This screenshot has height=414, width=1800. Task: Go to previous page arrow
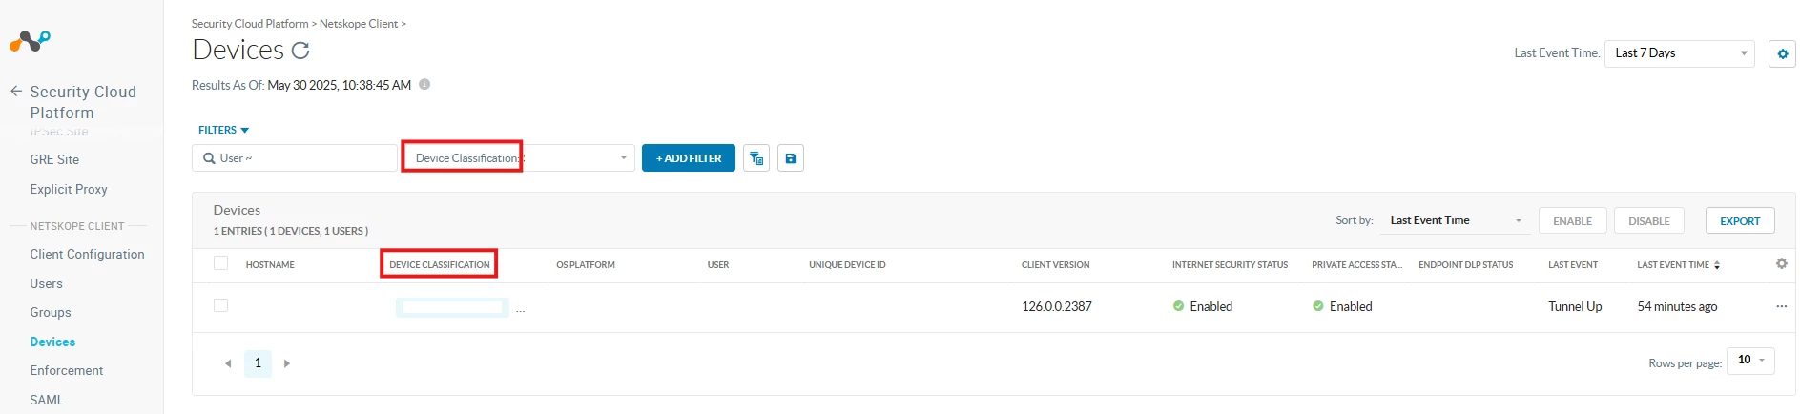[x=228, y=363]
